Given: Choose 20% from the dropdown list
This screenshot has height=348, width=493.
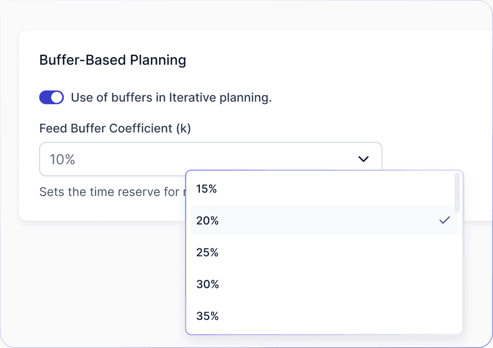Looking at the screenshot, I should (208, 220).
